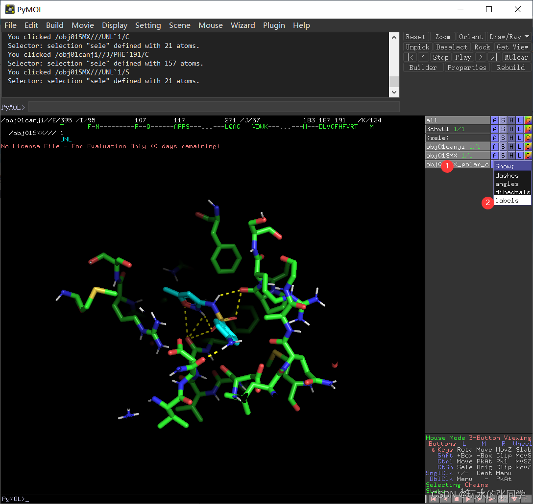This screenshot has width=533, height=504.
Task: Click bottom bar stop square icon
Action: click(457, 499)
